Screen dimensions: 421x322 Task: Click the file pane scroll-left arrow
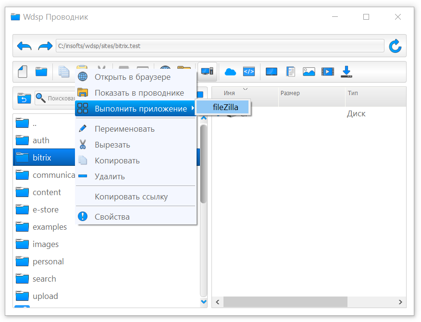click(x=218, y=302)
